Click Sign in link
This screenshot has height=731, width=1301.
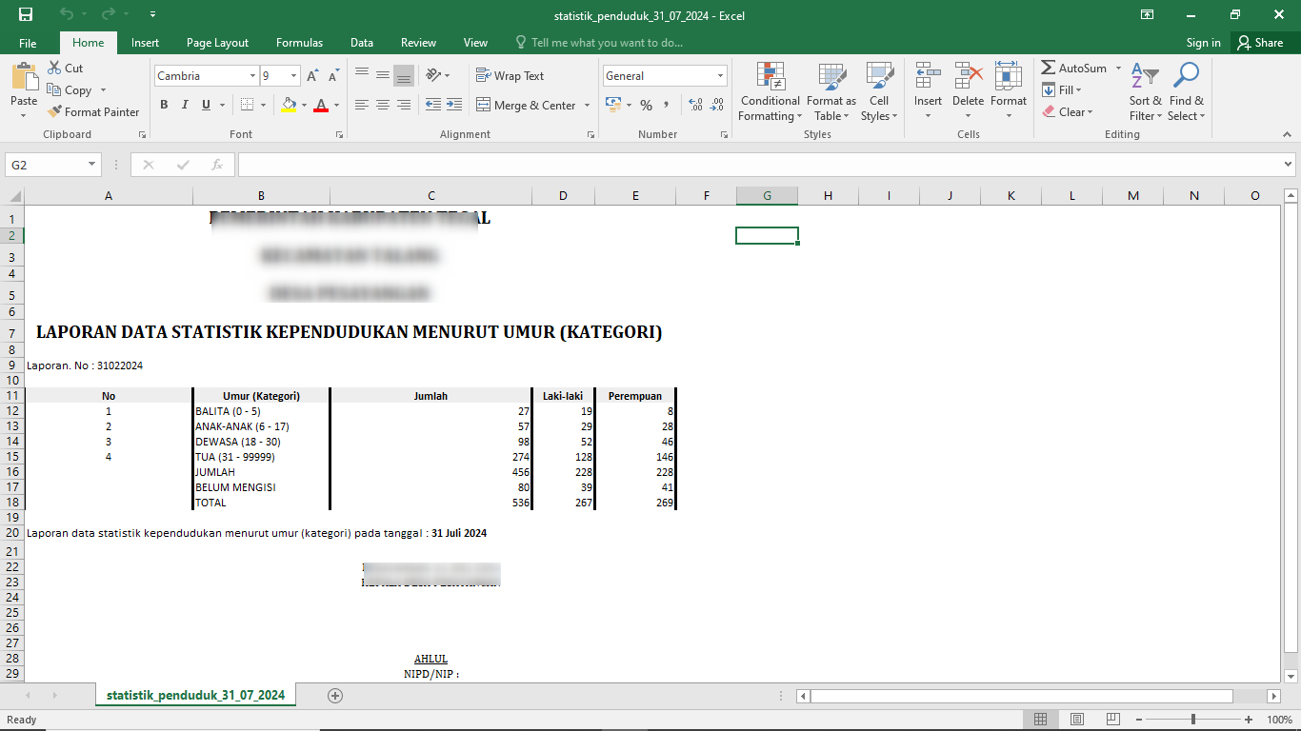pos(1204,43)
